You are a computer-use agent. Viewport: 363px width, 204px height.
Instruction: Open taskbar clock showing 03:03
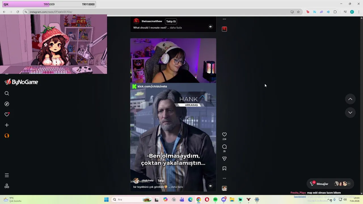pyautogui.click(x=354, y=199)
